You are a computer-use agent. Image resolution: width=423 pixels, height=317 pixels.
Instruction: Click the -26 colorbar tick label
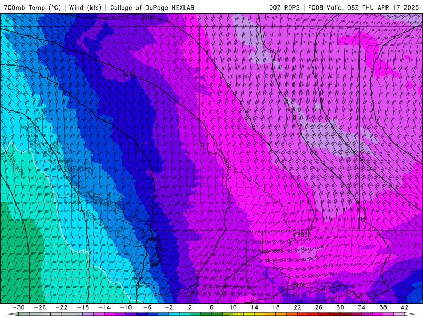[40, 307]
